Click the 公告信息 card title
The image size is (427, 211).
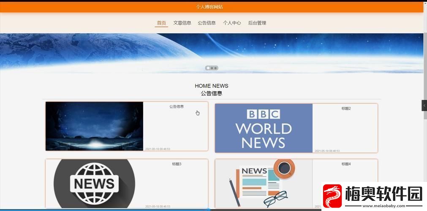[177, 106]
